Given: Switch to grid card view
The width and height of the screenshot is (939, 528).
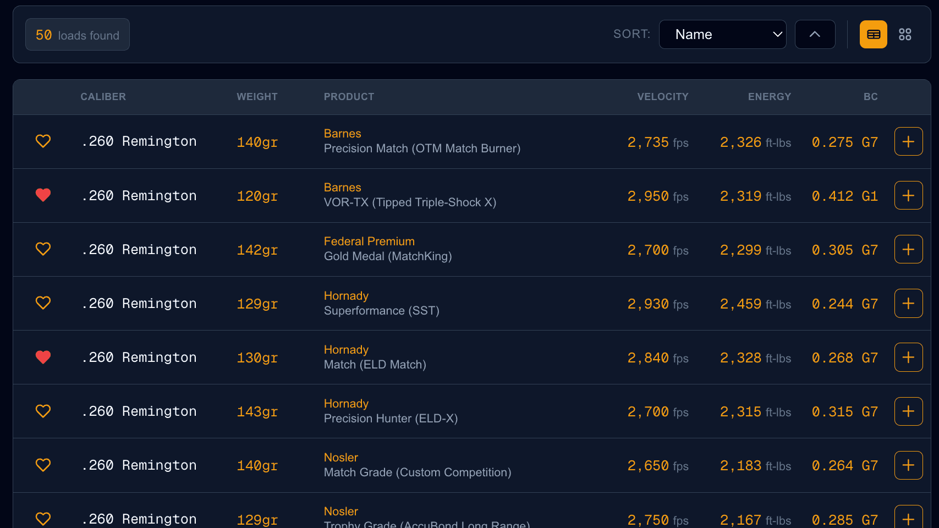Looking at the screenshot, I should point(905,35).
